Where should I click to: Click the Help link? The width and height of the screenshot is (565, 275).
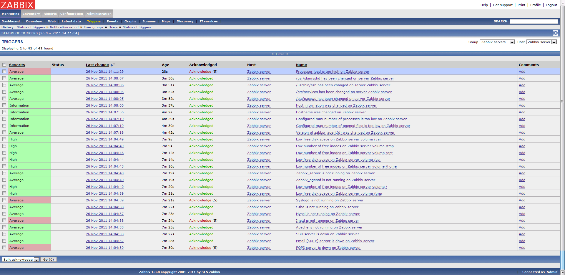(x=484, y=5)
